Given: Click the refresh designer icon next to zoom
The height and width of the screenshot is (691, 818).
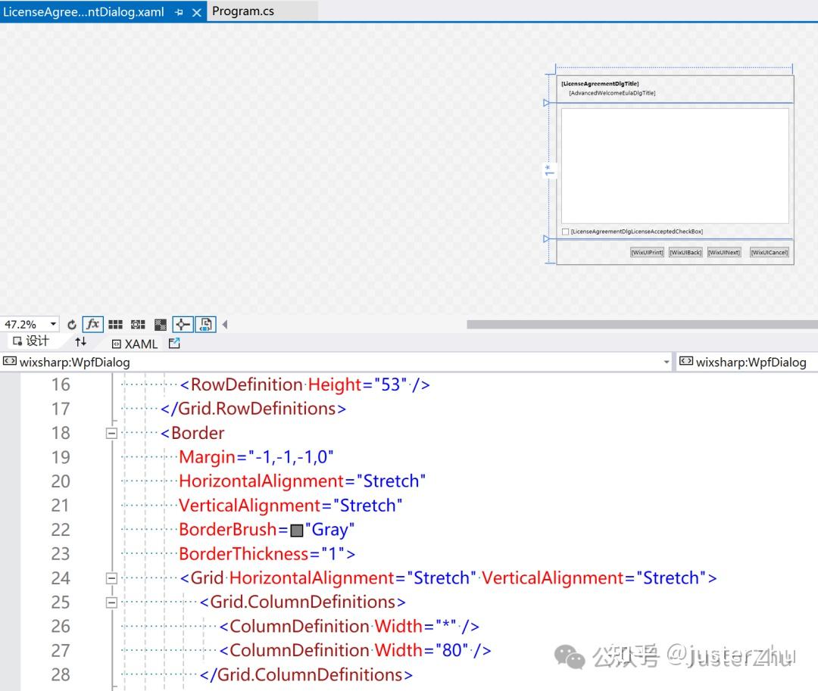Looking at the screenshot, I should tap(72, 325).
